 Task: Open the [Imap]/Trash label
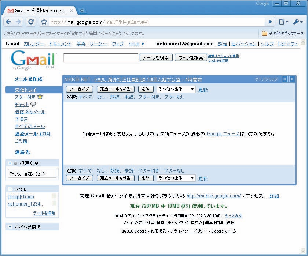(x=21, y=196)
